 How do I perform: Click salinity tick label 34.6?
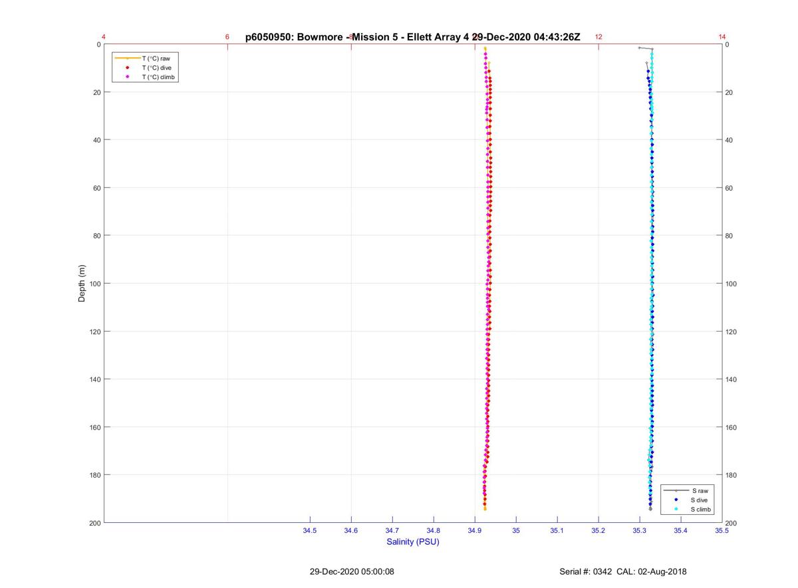pyautogui.click(x=351, y=530)
